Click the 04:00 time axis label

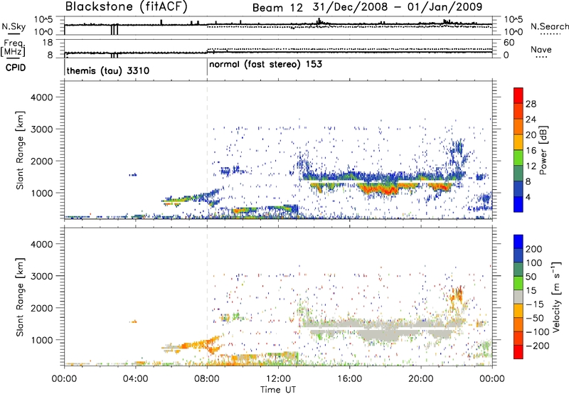click(135, 379)
